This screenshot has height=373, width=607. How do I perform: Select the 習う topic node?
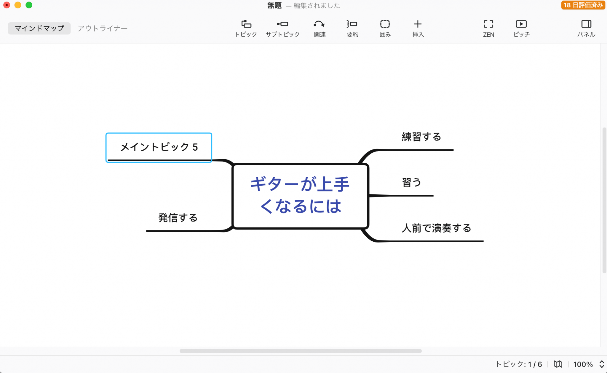(411, 183)
